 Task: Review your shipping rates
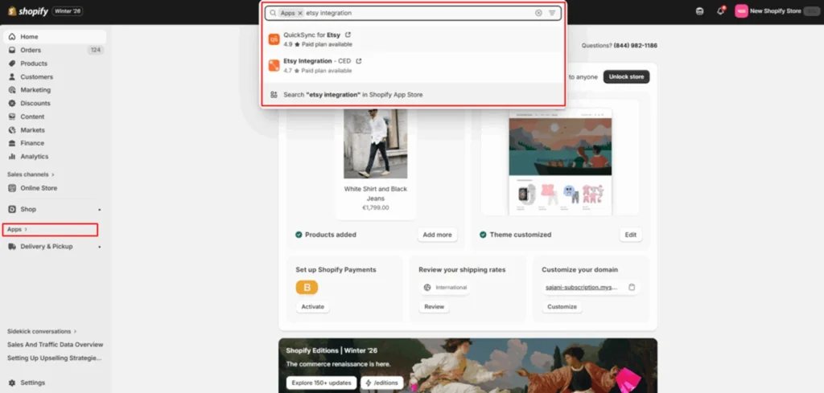coord(434,307)
